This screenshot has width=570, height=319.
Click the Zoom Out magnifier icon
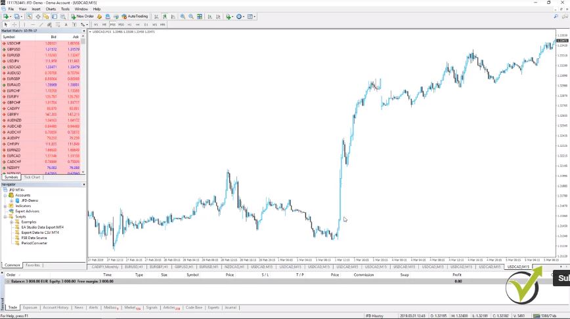[191, 16]
